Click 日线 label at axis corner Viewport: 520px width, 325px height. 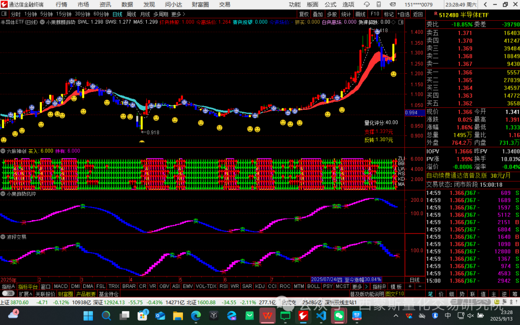(415, 280)
